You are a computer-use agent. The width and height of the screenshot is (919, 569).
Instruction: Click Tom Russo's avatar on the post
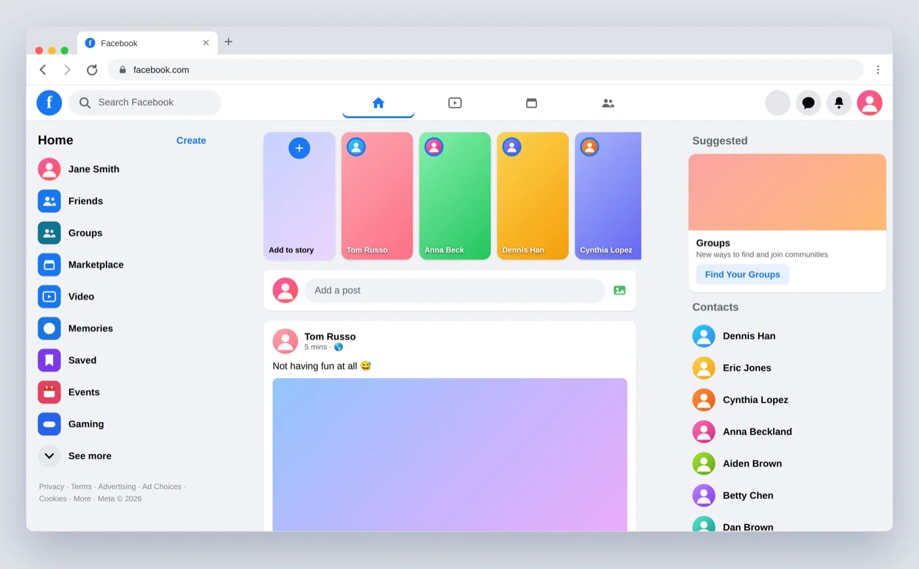coord(286,341)
